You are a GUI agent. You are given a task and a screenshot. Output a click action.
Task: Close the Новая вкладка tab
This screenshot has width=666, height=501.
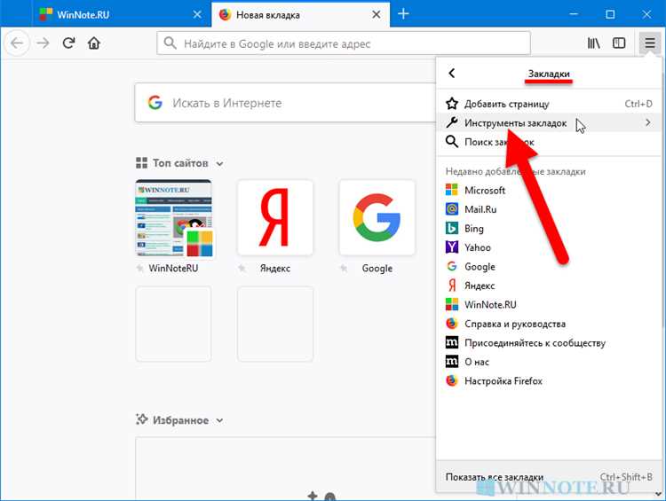point(376,14)
